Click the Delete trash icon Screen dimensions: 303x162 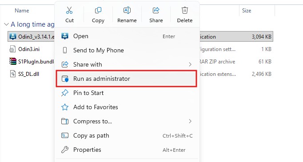pos(185,10)
